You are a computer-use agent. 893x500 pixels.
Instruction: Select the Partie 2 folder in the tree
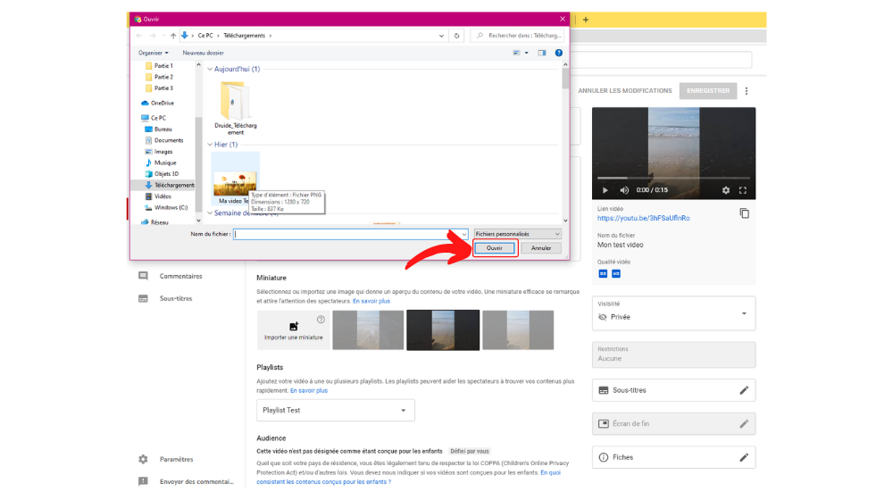159,77
